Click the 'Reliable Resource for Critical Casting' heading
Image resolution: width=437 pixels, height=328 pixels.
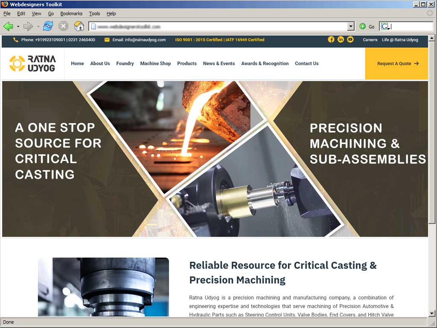point(283,272)
